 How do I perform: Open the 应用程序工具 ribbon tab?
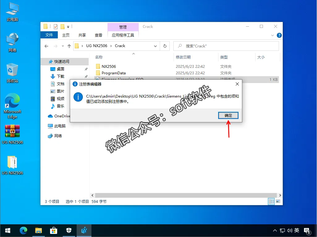123,35
